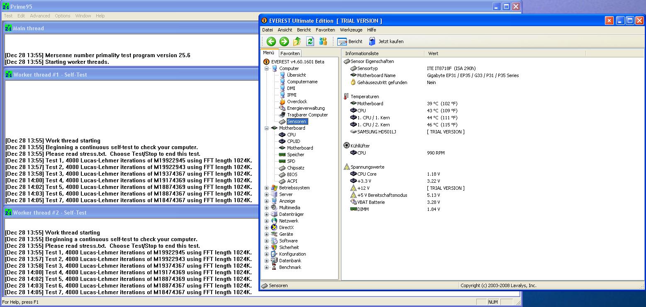Click the users/community icon in EVEREST toolbar
646x307 pixels.
coord(323,41)
